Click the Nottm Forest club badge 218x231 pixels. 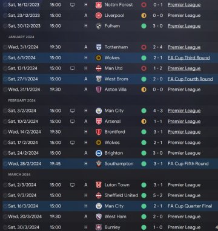99,5
